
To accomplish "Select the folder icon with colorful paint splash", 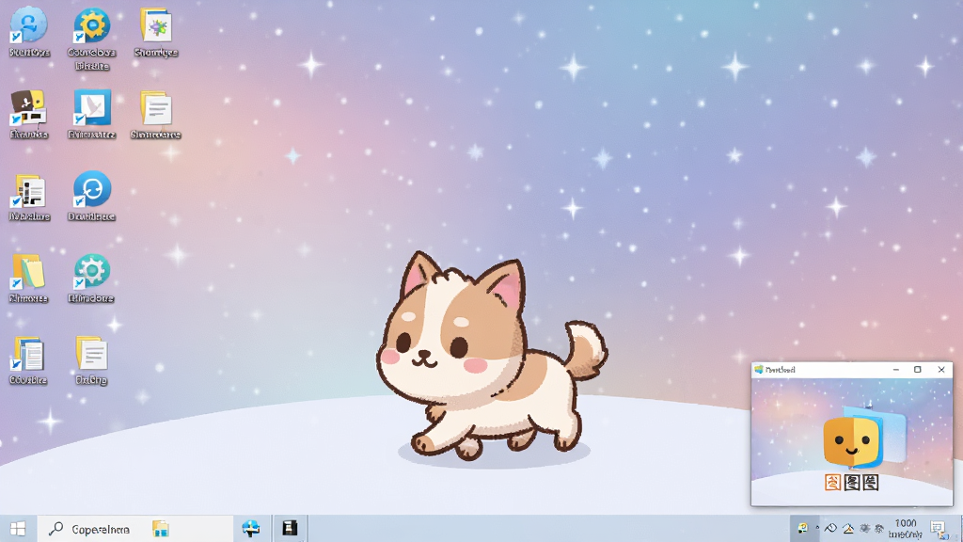I will [156, 25].
